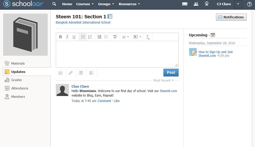Open the Bangkok Adventist International School link
Screen dimensions: 255x147
click(x=83, y=22)
